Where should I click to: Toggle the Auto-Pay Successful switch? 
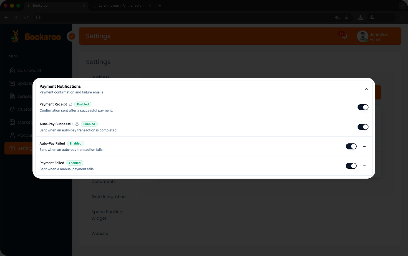tap(363, 127)
